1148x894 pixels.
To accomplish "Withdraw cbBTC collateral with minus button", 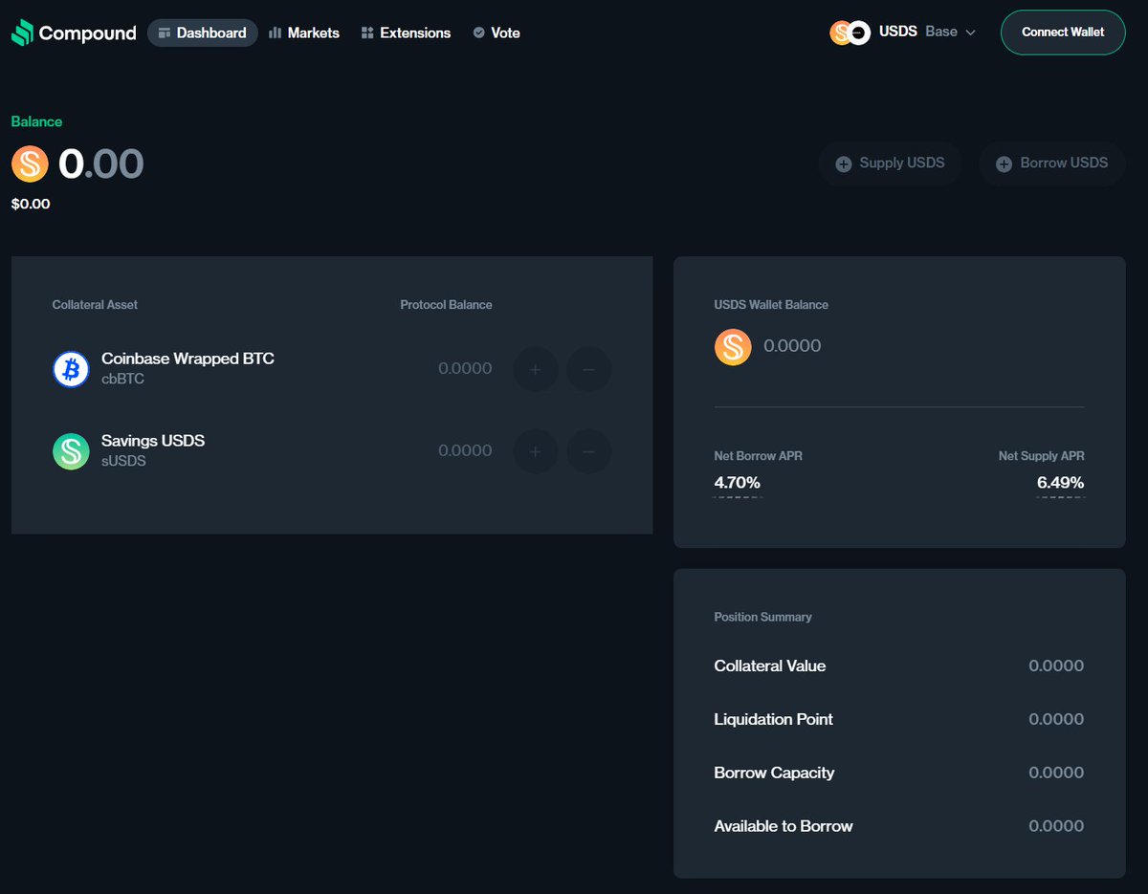I will tap(588, 369).
